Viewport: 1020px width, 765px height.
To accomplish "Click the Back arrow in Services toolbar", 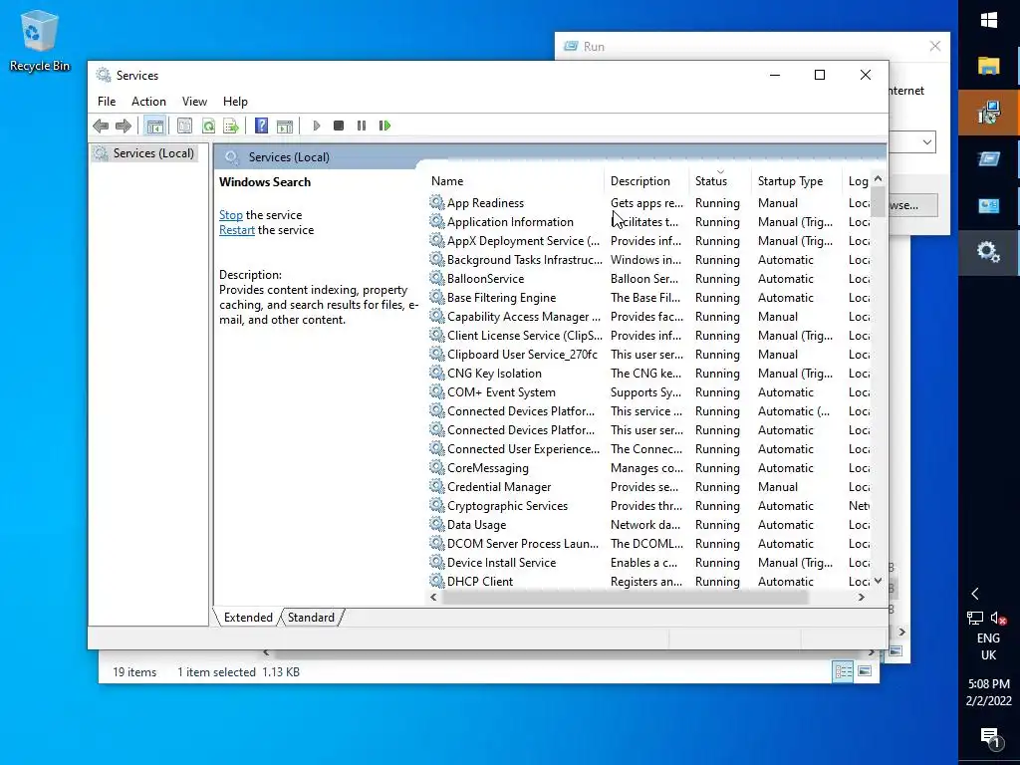I will click(101, 126).
